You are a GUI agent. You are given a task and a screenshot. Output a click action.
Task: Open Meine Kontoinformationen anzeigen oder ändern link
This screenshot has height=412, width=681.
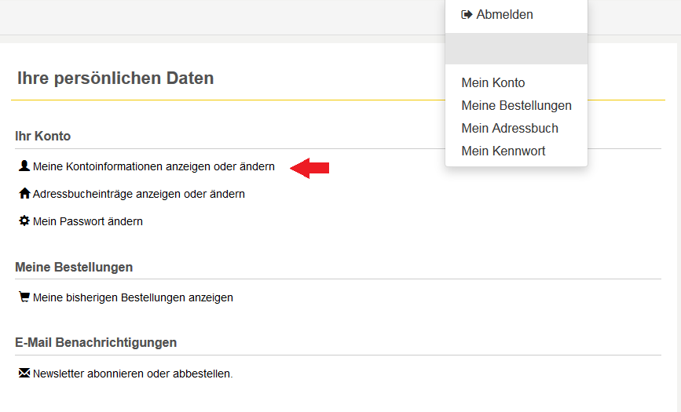click(x=154, y=166)
